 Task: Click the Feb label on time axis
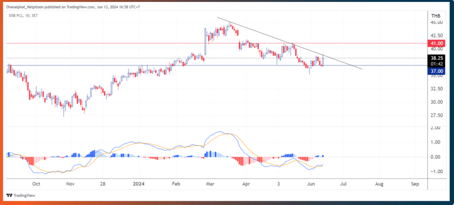coord(176,184)
